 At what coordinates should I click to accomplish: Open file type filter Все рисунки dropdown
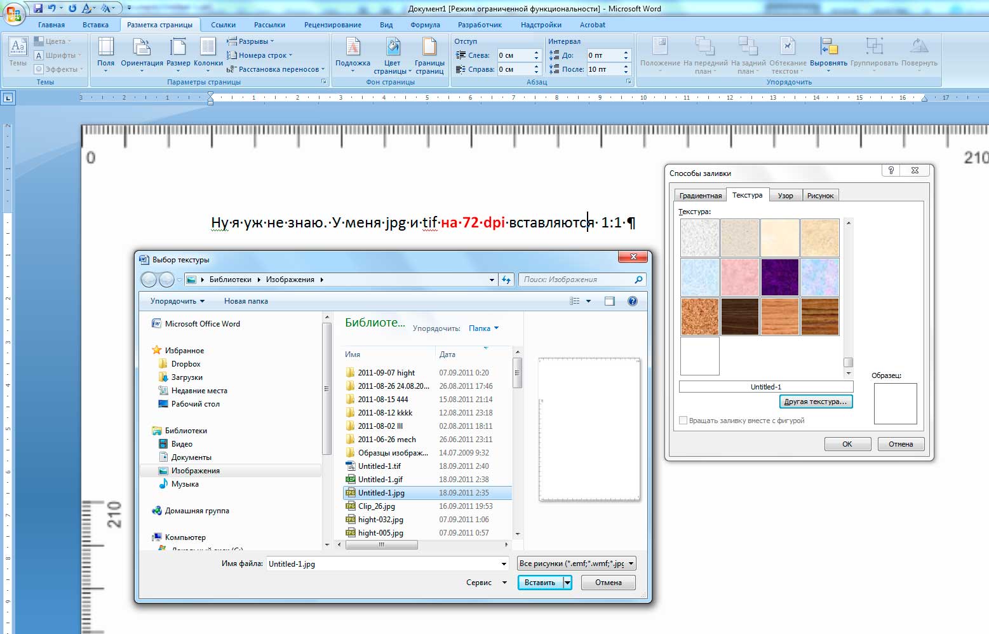[x=576, y=563]
